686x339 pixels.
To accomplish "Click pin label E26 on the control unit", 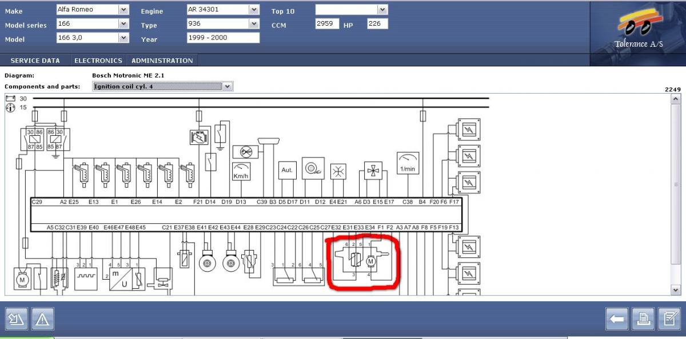I will 135,202.
